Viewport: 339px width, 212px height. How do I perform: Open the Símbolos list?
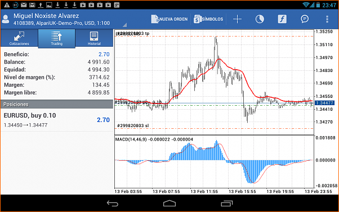click(208, 19)
